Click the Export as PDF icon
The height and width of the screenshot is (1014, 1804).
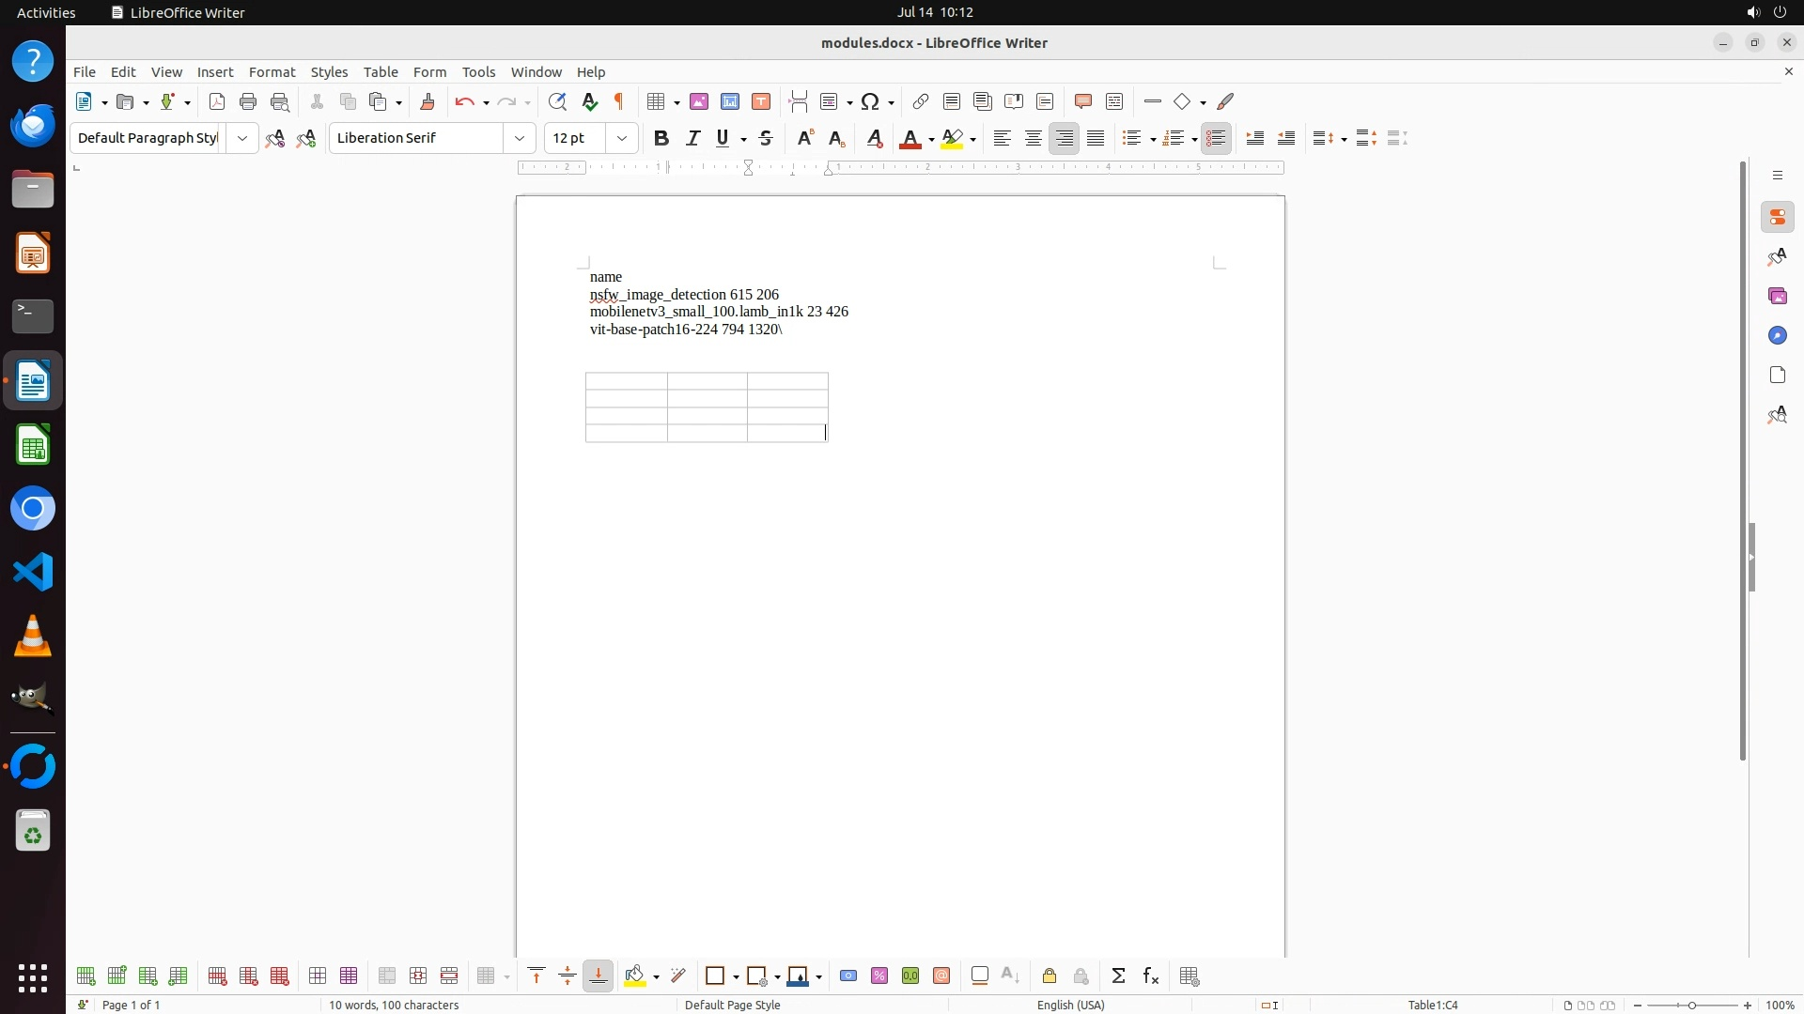tap(217, 101)
